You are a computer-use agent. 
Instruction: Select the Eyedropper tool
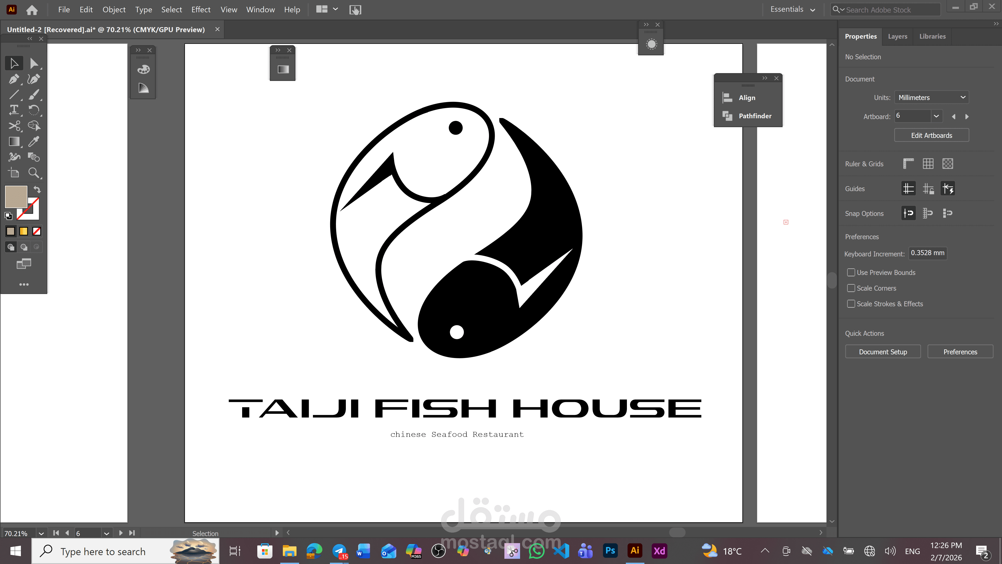(33, 142)
